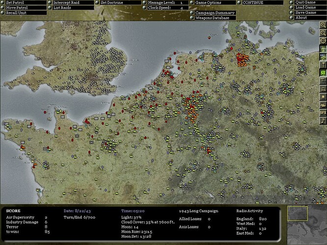Toggle the green ST display button
Screen dimensions: 327x245
click(323, 73)
